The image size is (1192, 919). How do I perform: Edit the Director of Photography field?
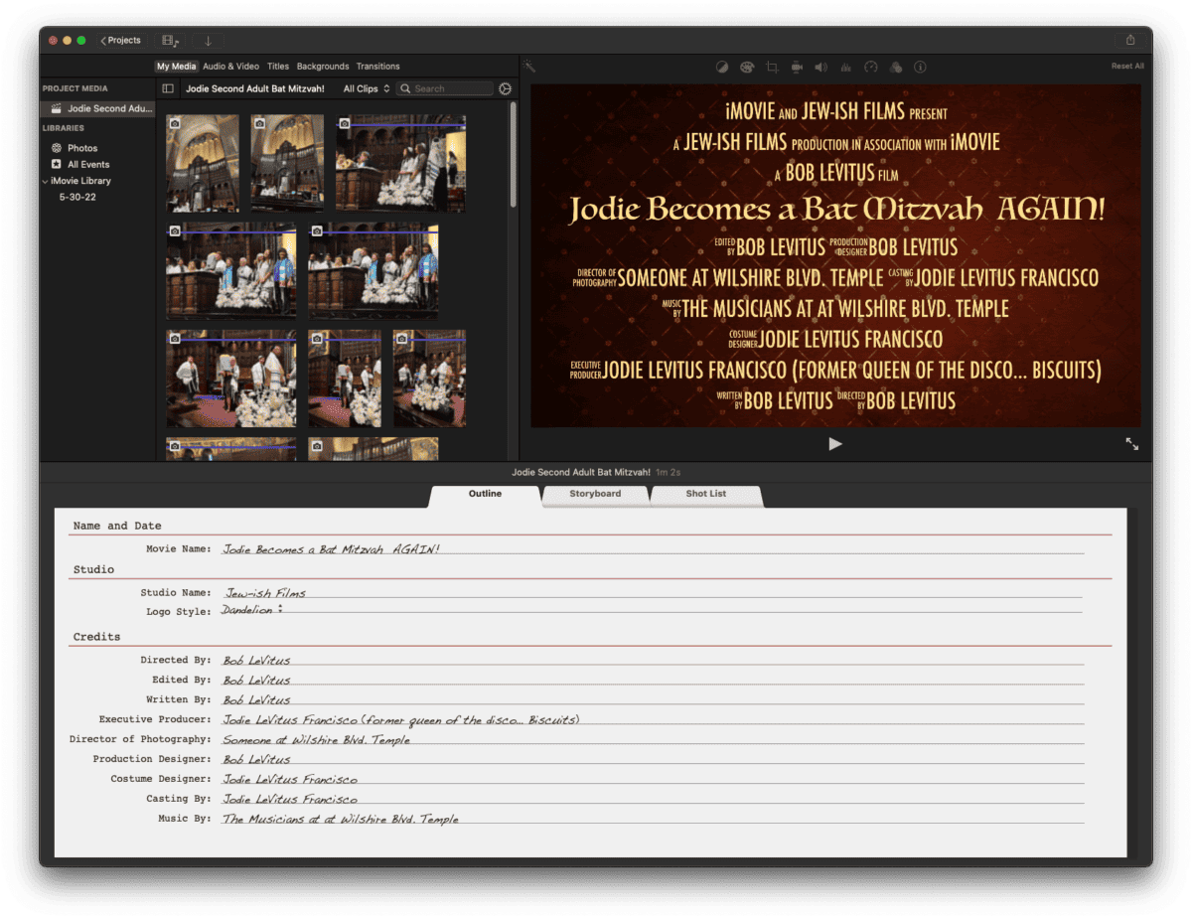[652, 739]
